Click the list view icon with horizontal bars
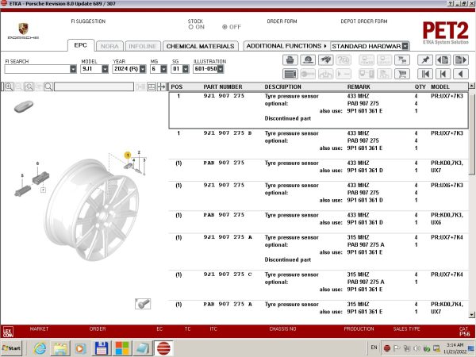The width and height of the screenshot is (476, 357). (290, 74)
